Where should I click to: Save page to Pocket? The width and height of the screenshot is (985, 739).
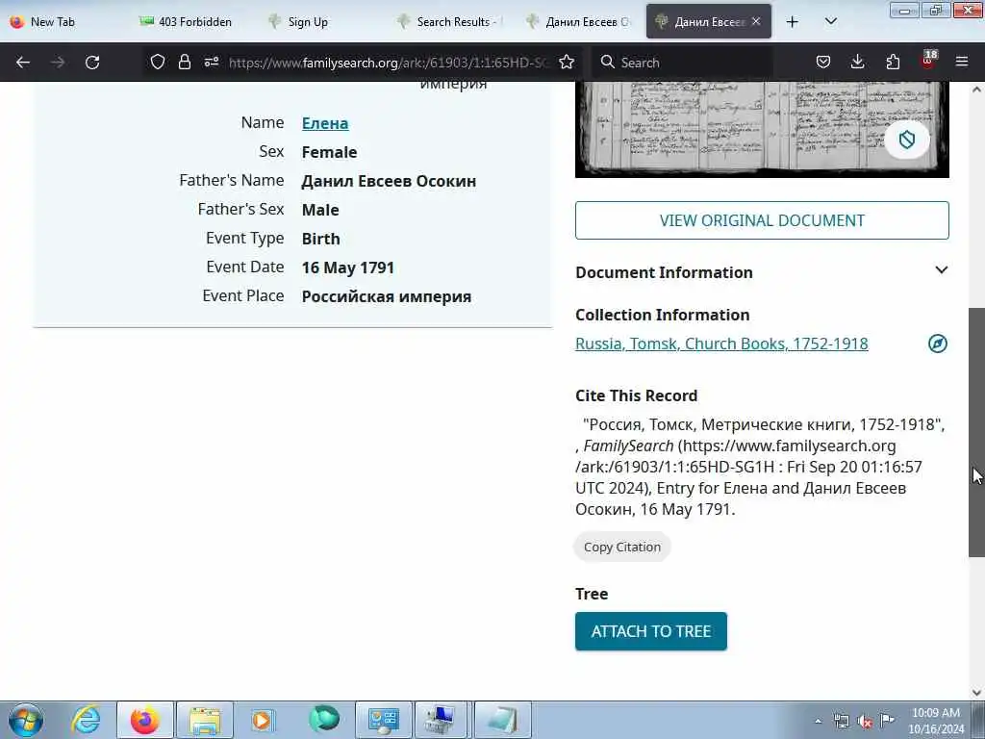tap(823, 62)
